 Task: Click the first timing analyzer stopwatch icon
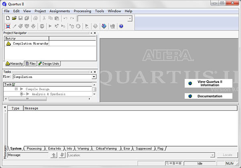coord(71,26)
